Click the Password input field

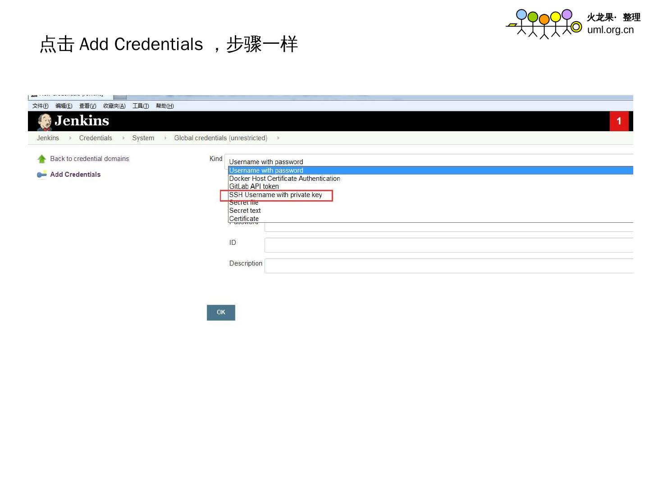coord(449,227)
